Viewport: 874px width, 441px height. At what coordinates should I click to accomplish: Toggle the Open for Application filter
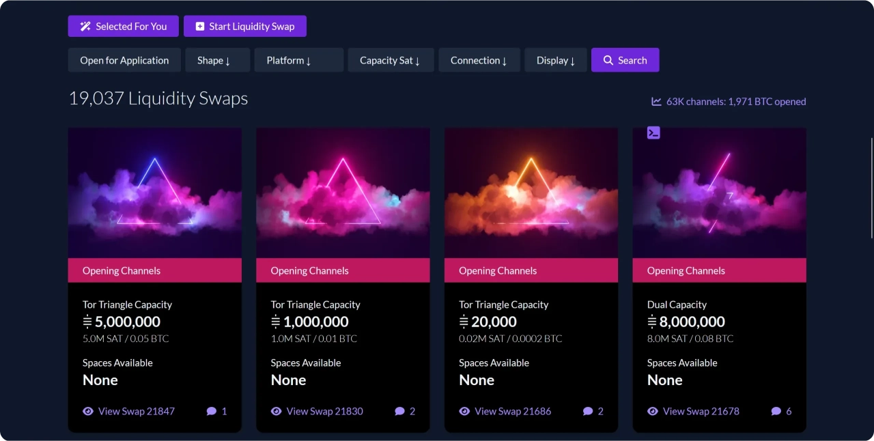pyautogui.click(x=124, y=60)
